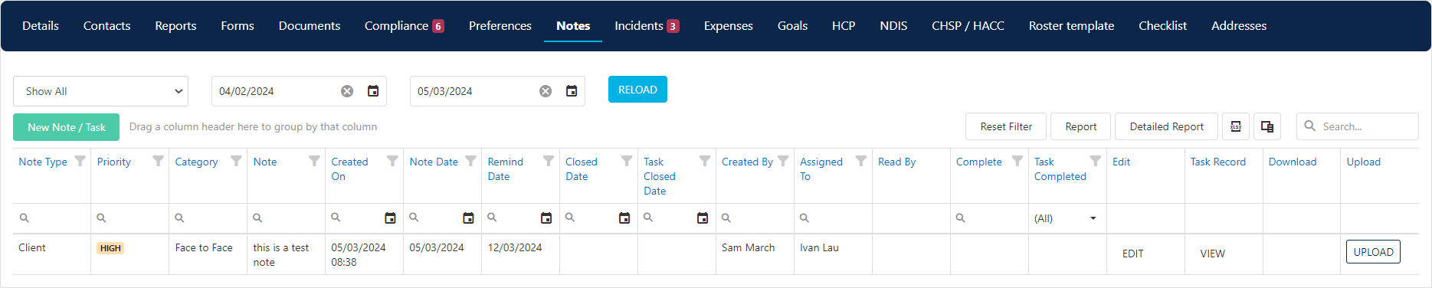Screen dimensions: 1432x288
Task: Open filter for Note Date column header
Action: click(470, 161)
